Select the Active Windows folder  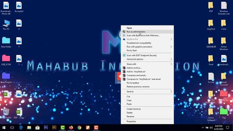click(224, 44)
